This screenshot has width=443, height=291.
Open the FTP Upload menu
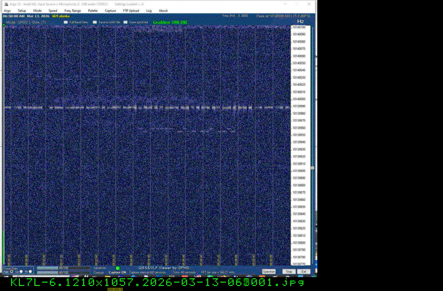(x=131, y=11)
